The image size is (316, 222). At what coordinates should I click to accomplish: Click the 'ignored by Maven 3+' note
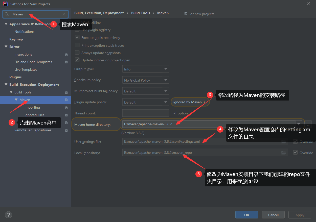tap(190, 102)
